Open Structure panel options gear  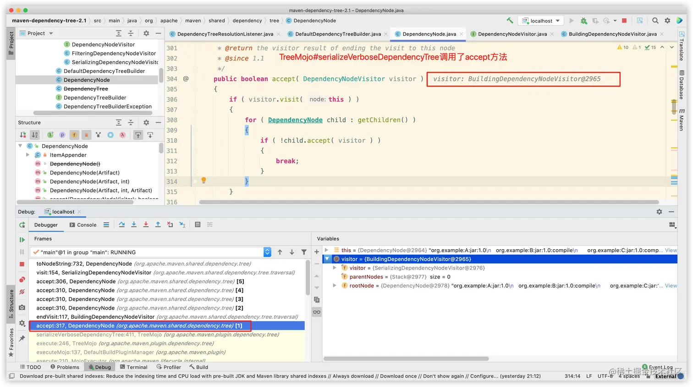[x=146, y=122]
